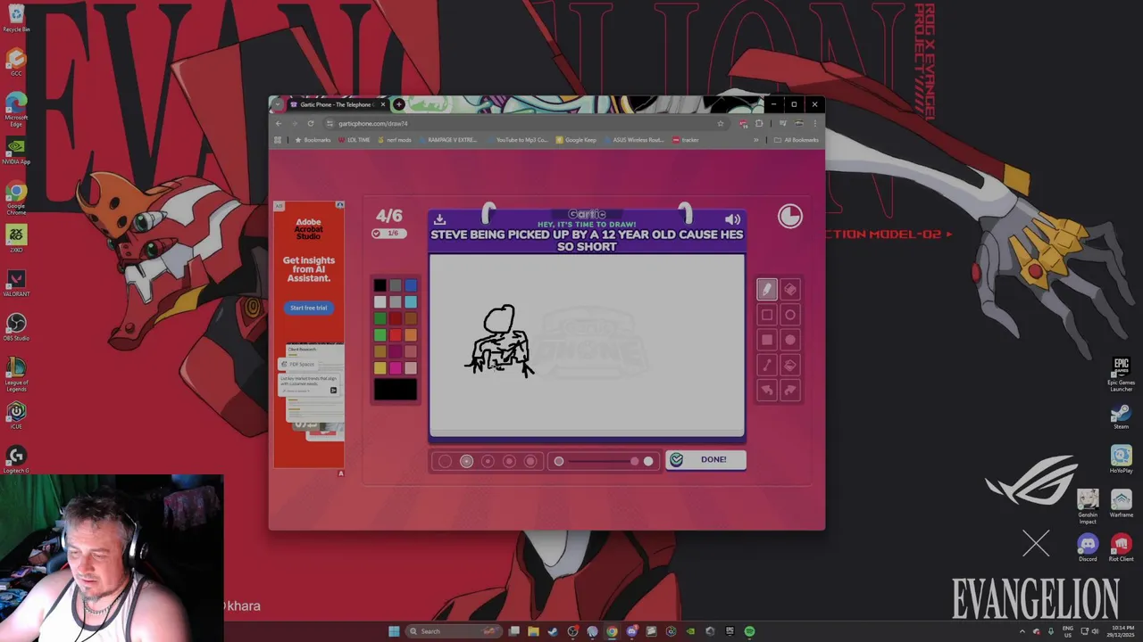Open the OBS Studio desktop shortcut
1143x642 pixels.
point(16,326)
